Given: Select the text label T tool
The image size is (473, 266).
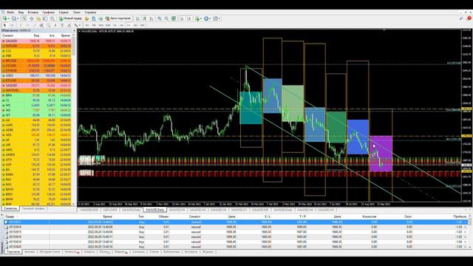Looking at the screenshot, I should click(x=62, y=25).
